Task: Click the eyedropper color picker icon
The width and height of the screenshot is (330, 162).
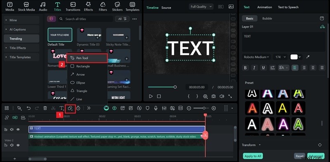Action: (x=308, y=57)
